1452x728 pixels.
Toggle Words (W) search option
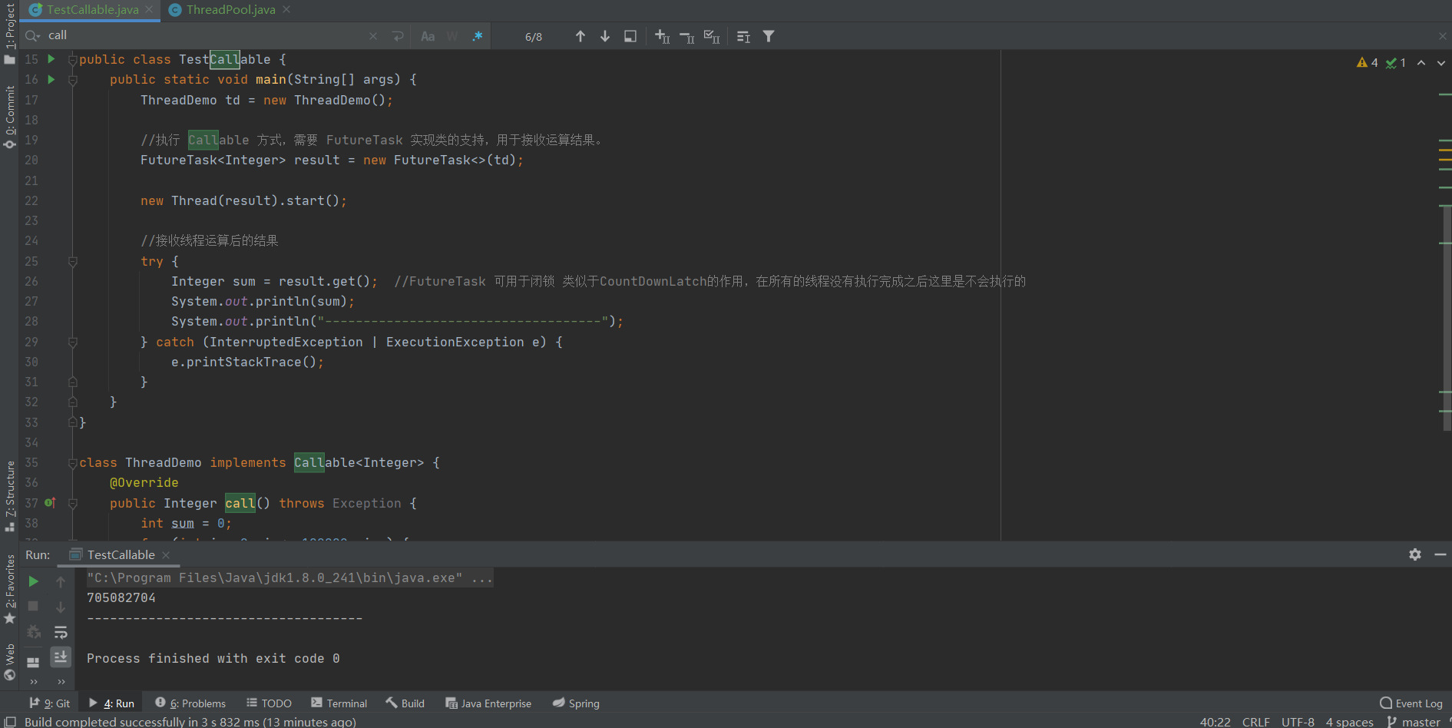coord(452,36)
